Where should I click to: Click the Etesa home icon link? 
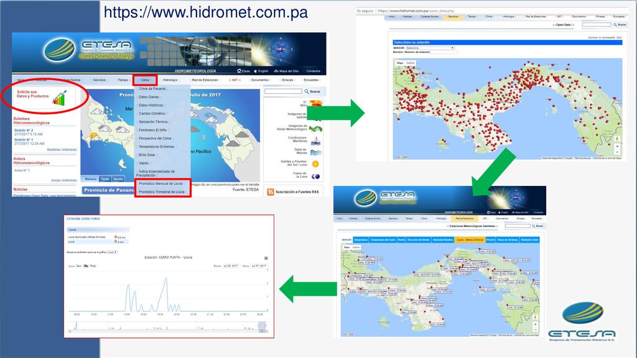tap(243, 71)
